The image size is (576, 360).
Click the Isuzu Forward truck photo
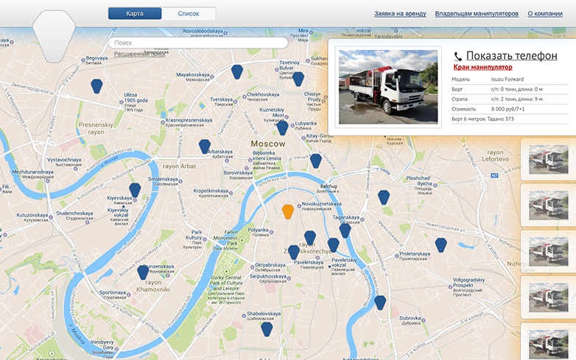click(388, 87)
